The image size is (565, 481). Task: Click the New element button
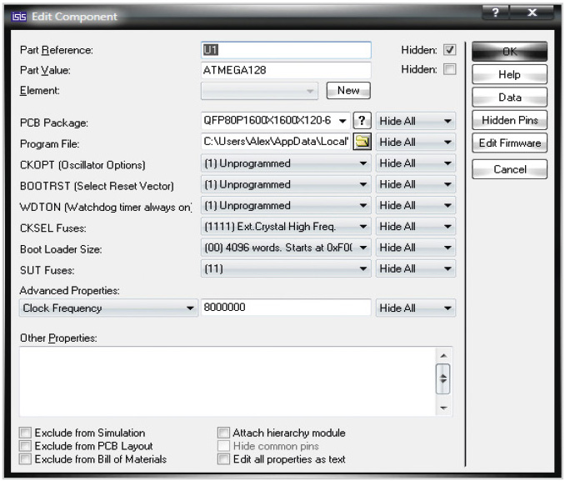tap(348, 90)
